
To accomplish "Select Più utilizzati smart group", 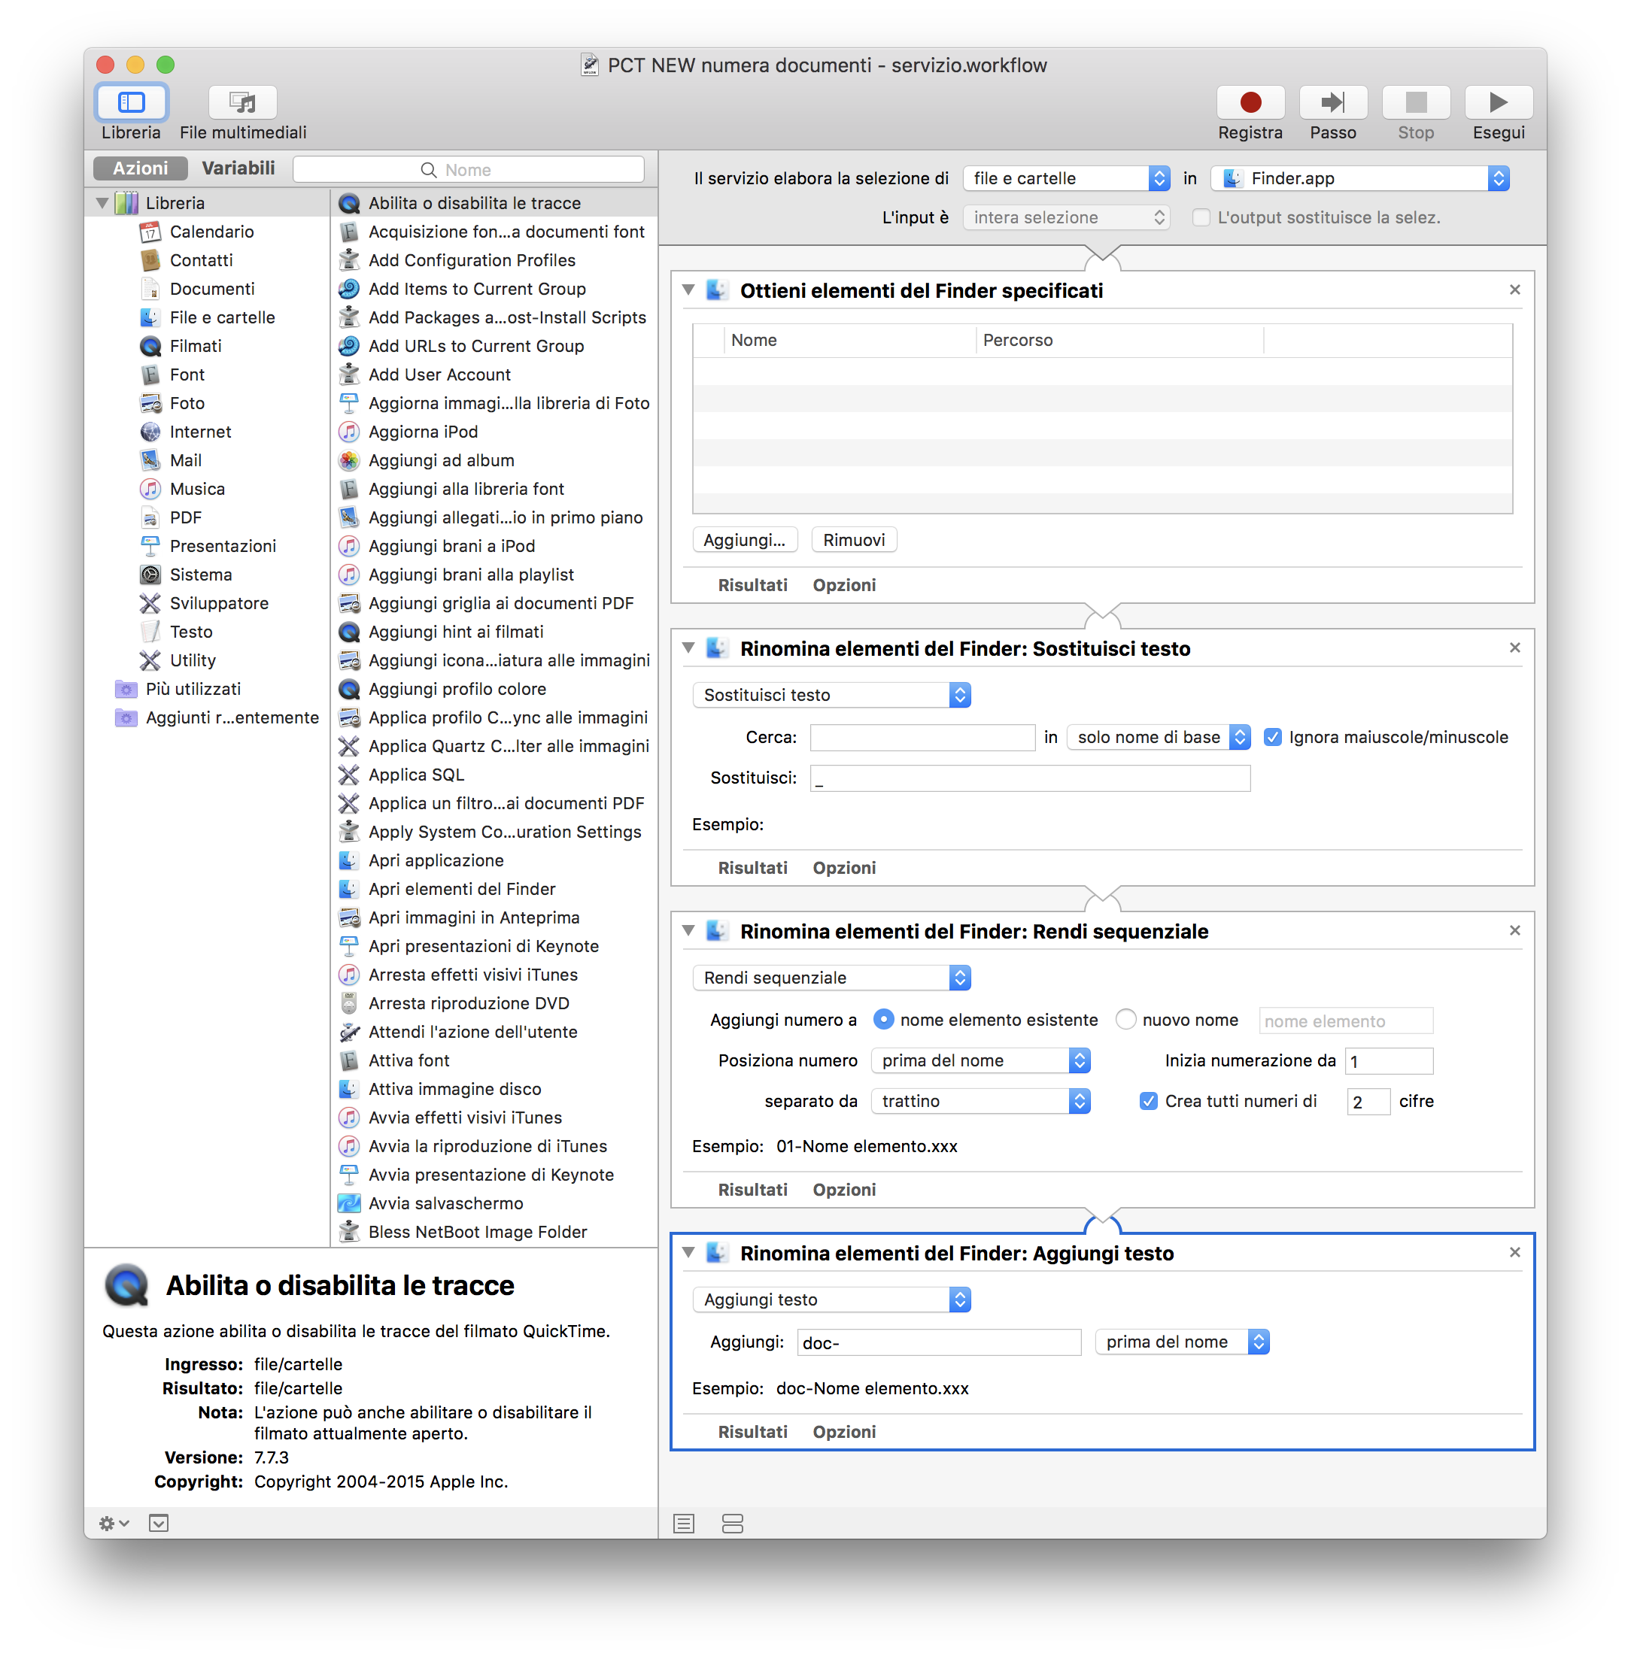I will click(x=193, y=690).
